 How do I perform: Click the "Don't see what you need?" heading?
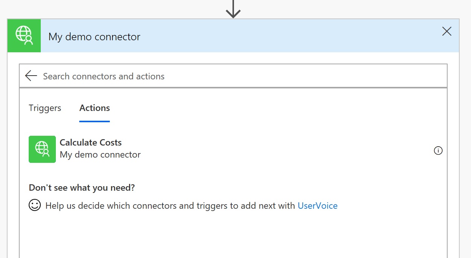pos(82,188)
